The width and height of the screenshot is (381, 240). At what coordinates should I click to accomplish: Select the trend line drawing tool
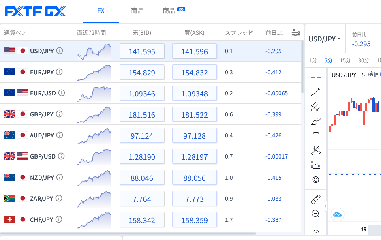[316, 92]
